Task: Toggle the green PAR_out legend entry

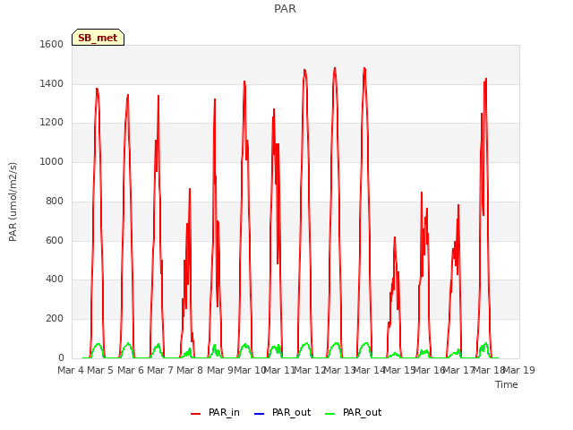Action: click(x=353, y=412)
